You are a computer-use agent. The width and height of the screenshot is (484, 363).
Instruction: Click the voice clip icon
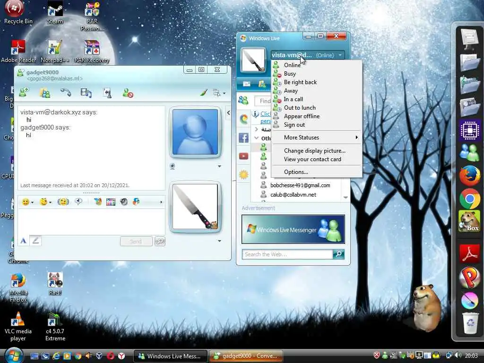[x=78, y=202]
